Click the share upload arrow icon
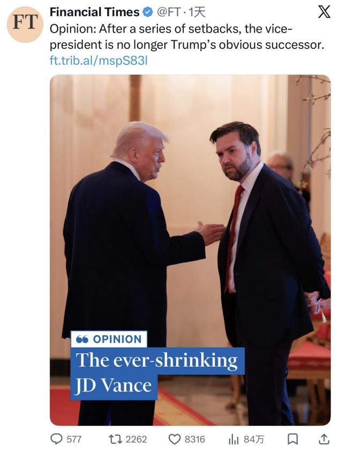Screen dimensions: 339x452 point(323,439)
